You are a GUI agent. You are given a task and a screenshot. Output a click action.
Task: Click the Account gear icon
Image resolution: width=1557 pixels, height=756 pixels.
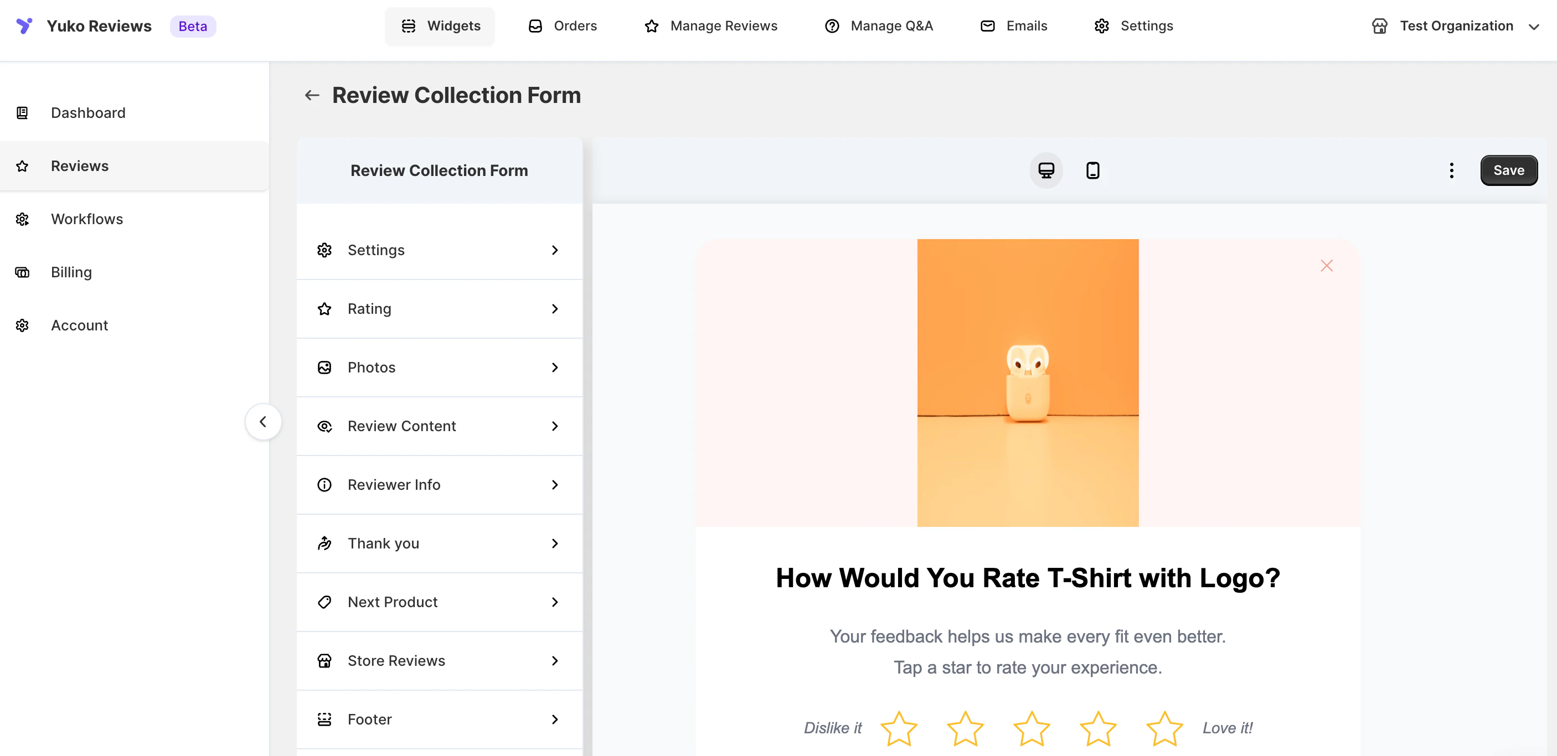click(22, 326)
